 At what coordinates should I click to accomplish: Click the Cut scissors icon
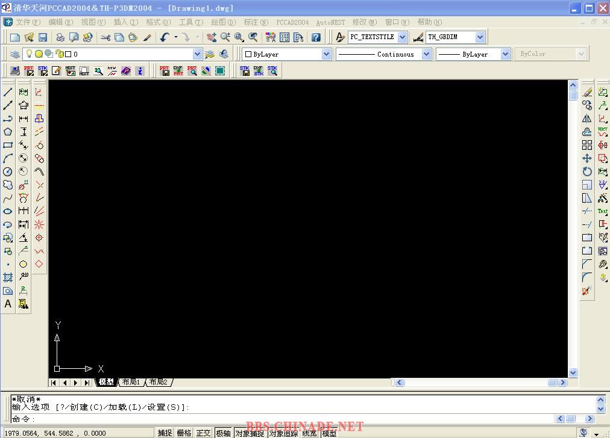[x=105, y=37]
